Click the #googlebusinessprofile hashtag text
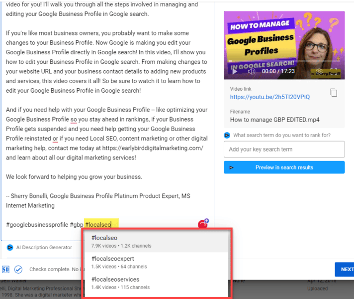Screen dimensions: 354x299 click(x=37, y=225)
